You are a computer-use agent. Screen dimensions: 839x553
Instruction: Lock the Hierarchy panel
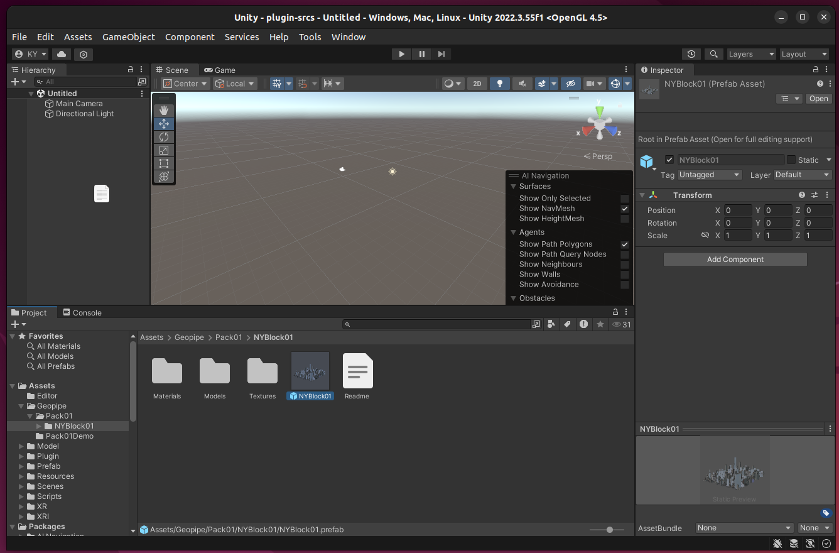tap(131, 70)
